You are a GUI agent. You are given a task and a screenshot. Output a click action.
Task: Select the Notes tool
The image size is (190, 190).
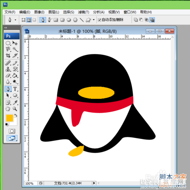pos(8,103)
